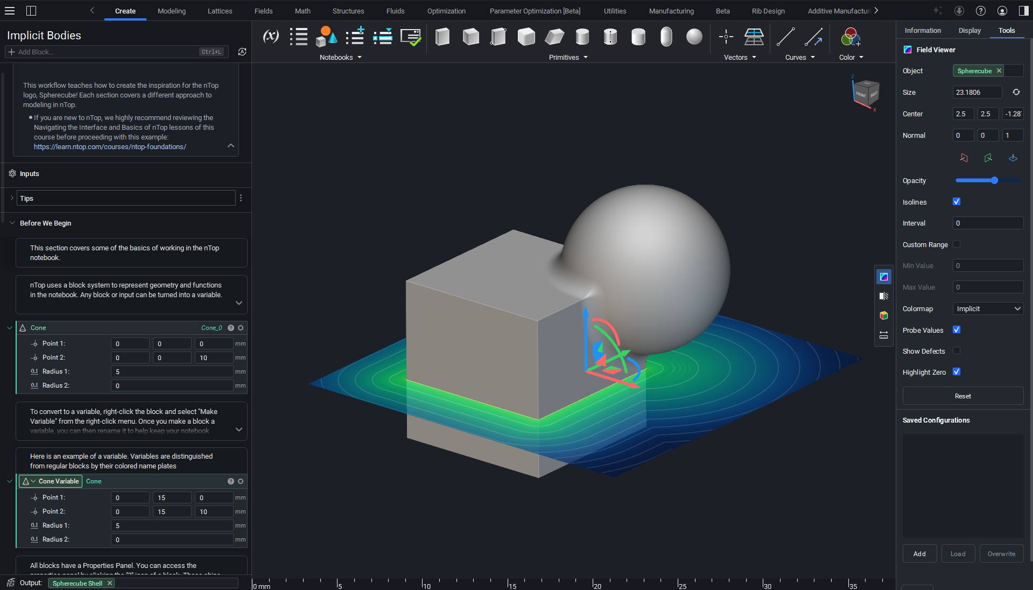Screen dimensions: 1033x590
Task: Adjust the Opacity slider
Action: pyautogui.click(x=988, y=180)
